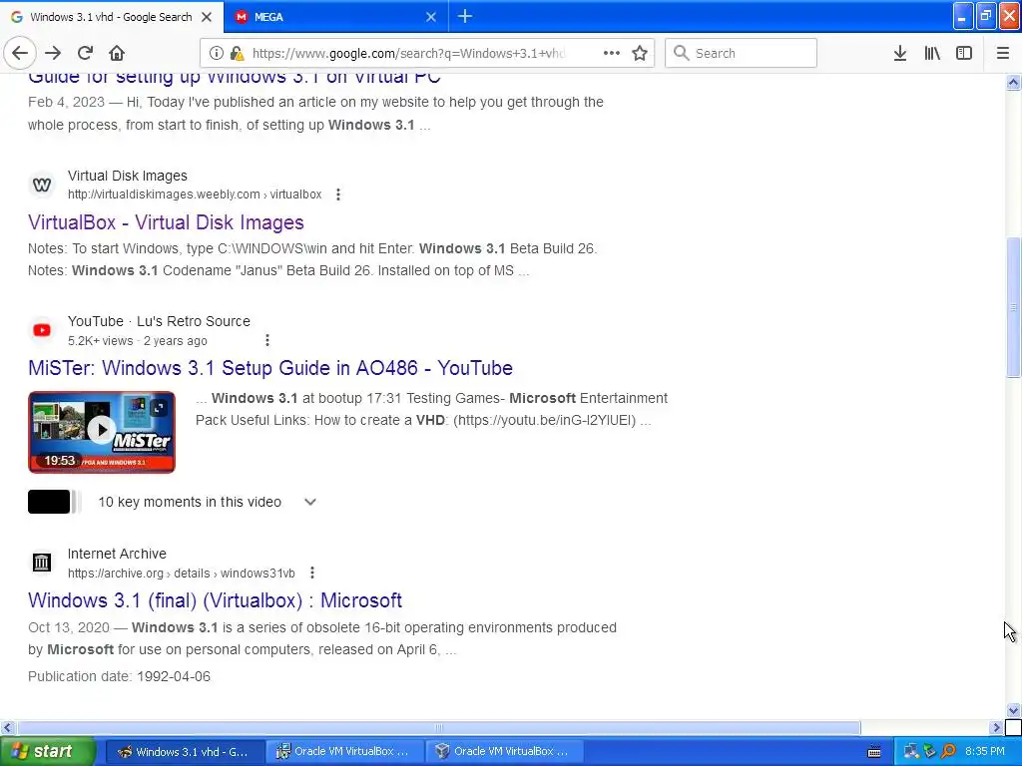This screenshot has width=1022, height=766.
Task: Click the network computers tray icon
Action: coord(910,752)
